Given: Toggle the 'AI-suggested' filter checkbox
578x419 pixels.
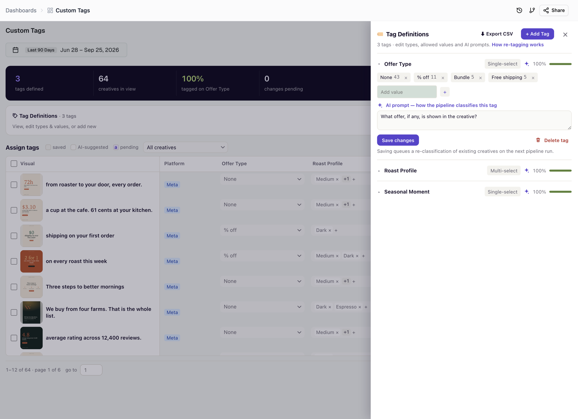Looking at the screenshot, I should (x=73, y=147).
